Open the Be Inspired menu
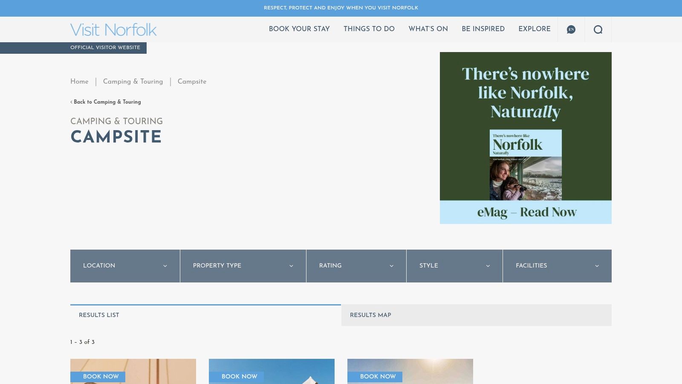This screenshot has width=682, height=384. pos(483,29)
